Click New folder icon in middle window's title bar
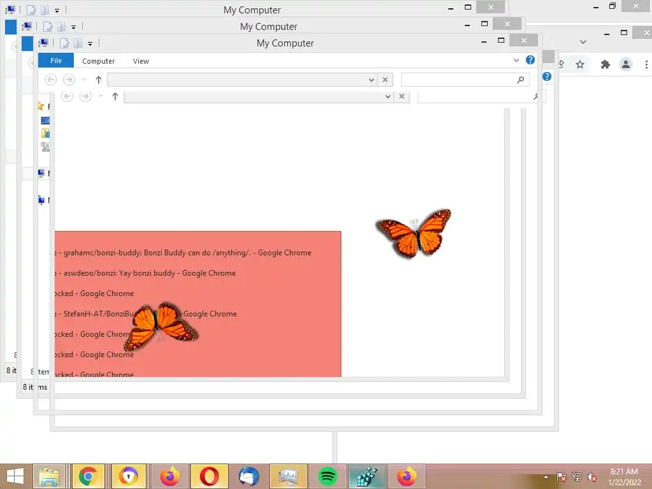 62,27
